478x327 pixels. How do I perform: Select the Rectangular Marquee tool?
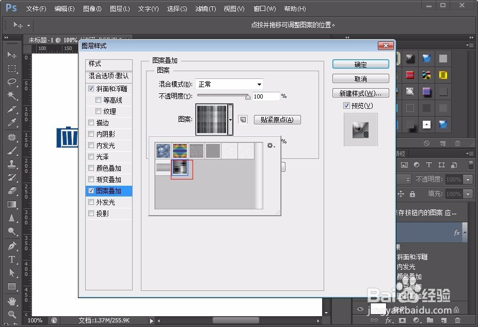(12, 68)
